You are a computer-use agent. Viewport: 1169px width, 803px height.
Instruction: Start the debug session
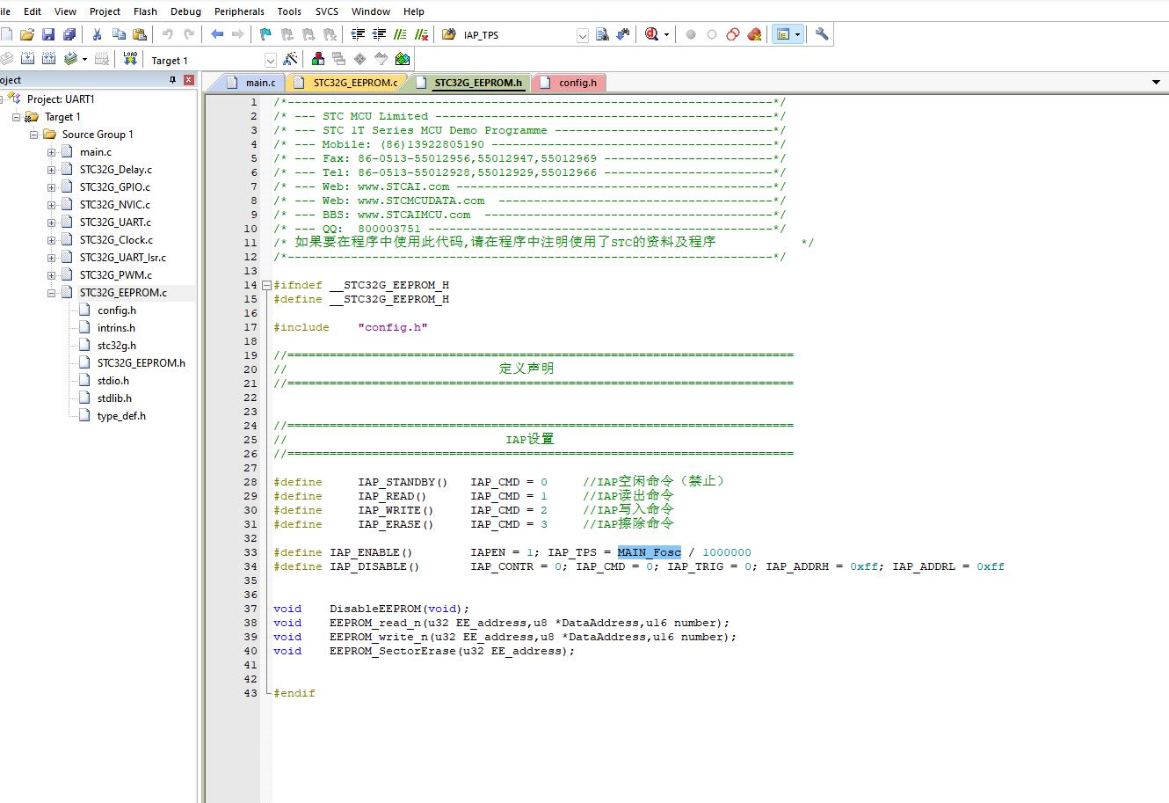tap(651, 34)
